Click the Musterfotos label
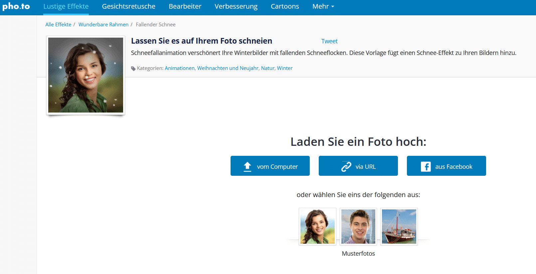The image size is (536, 274). pyautogui.click(x=358, y=253)
